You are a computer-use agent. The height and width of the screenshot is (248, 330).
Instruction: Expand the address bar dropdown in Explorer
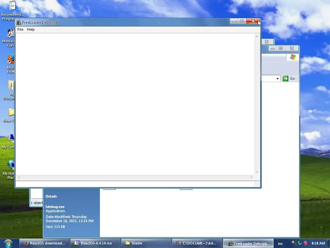[277, 78]
